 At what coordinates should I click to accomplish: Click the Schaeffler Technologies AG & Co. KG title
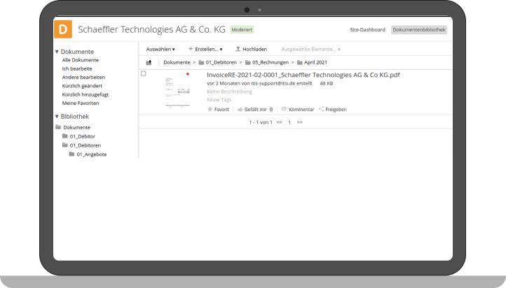click(151, 29)
